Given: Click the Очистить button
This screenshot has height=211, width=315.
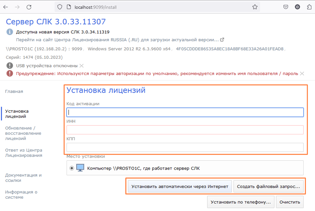Looking at the screenshot, I should point(290,202).
